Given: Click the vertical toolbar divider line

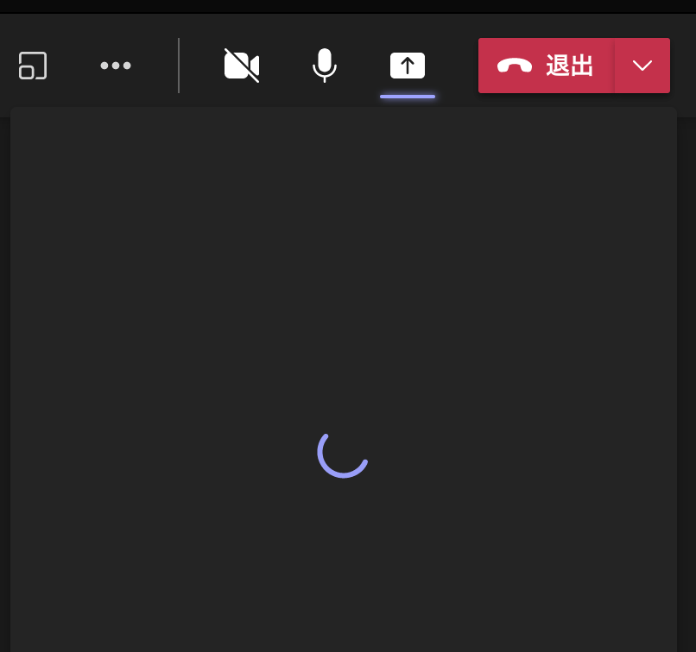Looking at the screenshot, I should pyautogui.click(x=179, y=66).
